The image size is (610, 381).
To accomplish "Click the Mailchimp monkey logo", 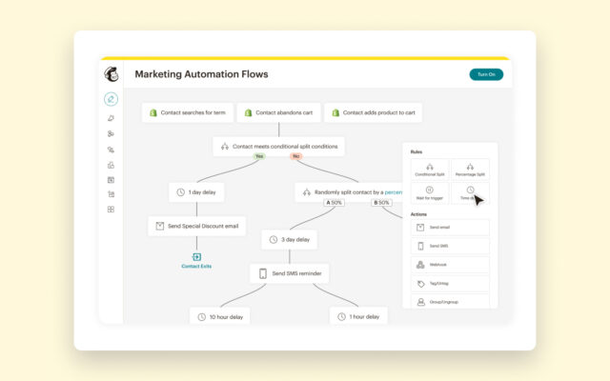I will 112,74.
